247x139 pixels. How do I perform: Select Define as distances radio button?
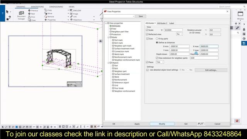coord(157,42)
